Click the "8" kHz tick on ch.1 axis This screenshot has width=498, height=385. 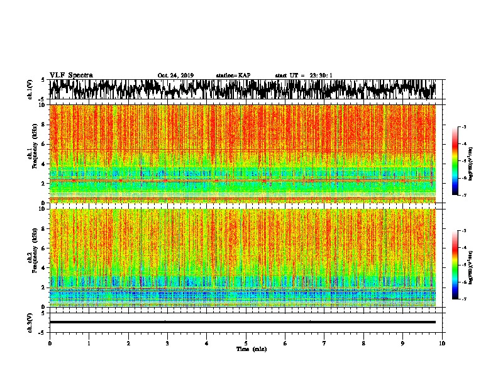click(44, 125)
